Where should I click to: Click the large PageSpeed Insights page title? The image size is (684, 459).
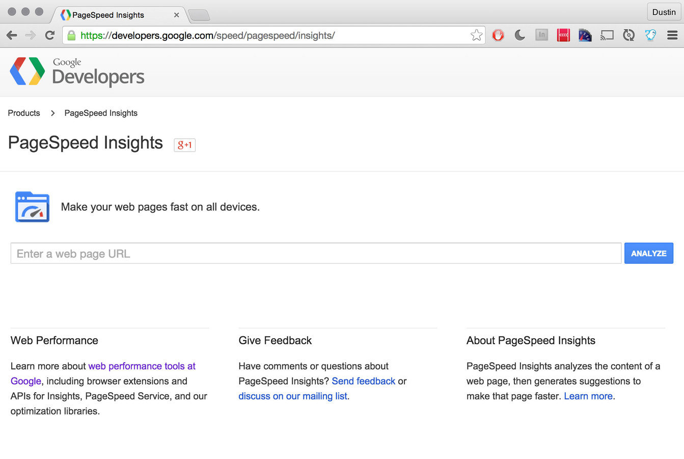86,143
